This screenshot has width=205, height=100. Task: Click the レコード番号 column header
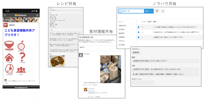(147, 21)
